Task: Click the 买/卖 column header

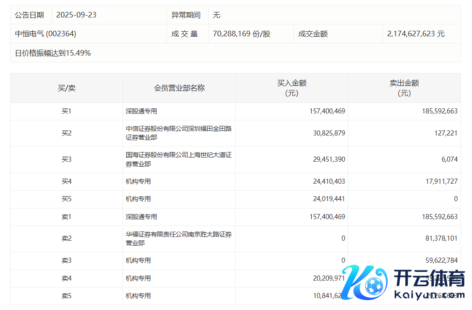Action: pyautogui.click(x=66, y=88)
